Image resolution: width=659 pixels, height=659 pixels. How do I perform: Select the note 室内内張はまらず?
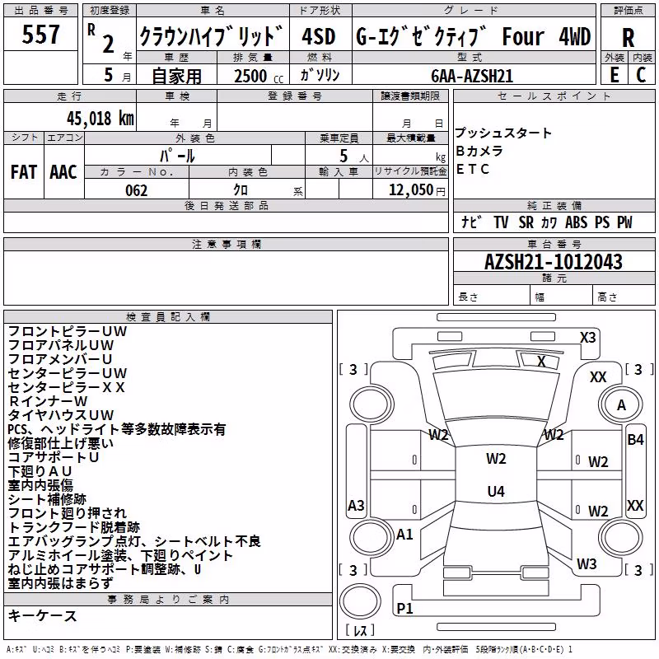pos(60,583)
